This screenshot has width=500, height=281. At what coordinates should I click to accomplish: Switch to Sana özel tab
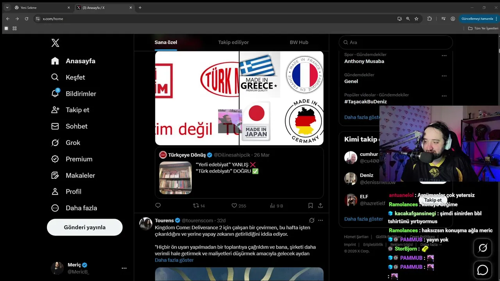(x=166, y=42)
